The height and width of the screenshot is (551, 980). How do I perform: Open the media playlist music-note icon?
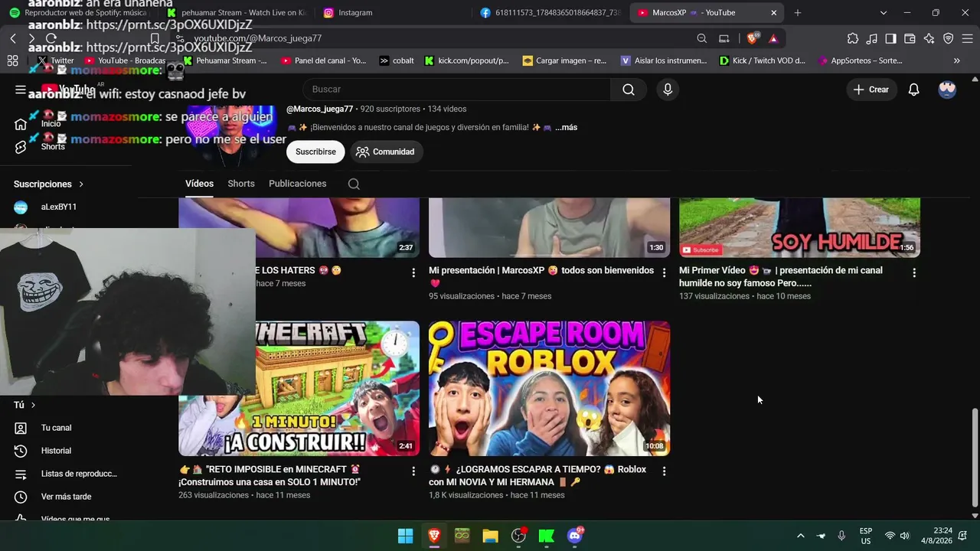(872, 38)
